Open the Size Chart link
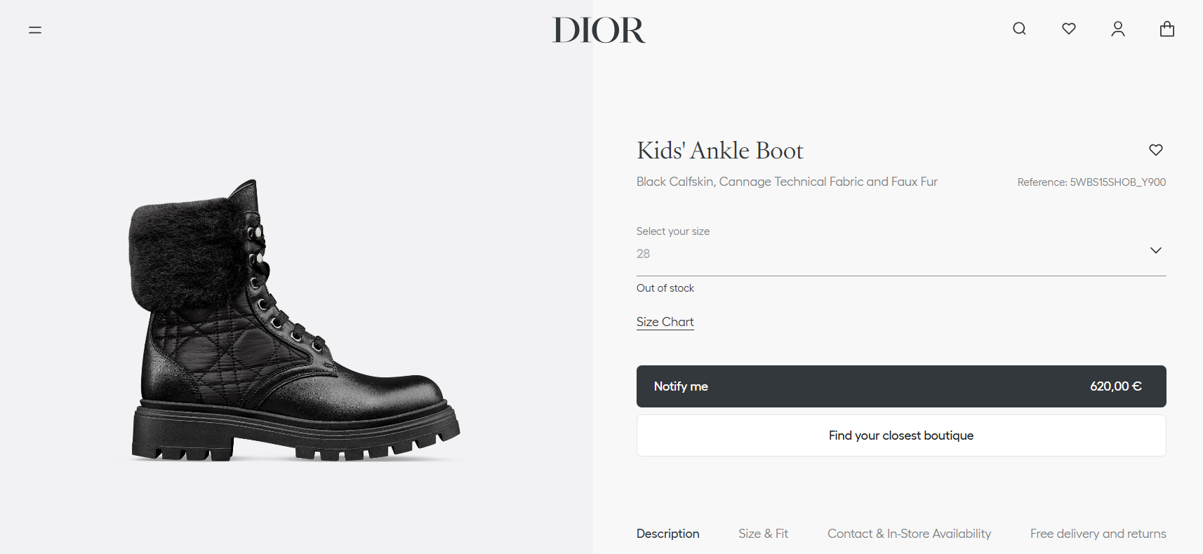The height and width of the screenshot is (554, 1203). pyautogui.click(x=665, y=322)
